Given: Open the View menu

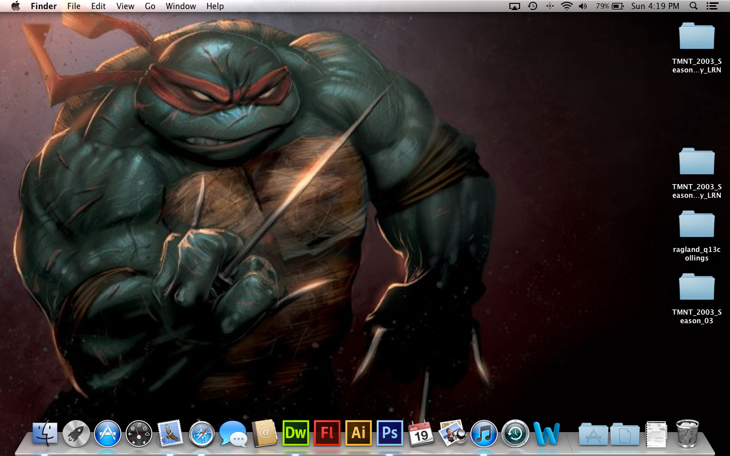Looking at the screenshot, I should point(125,6).
